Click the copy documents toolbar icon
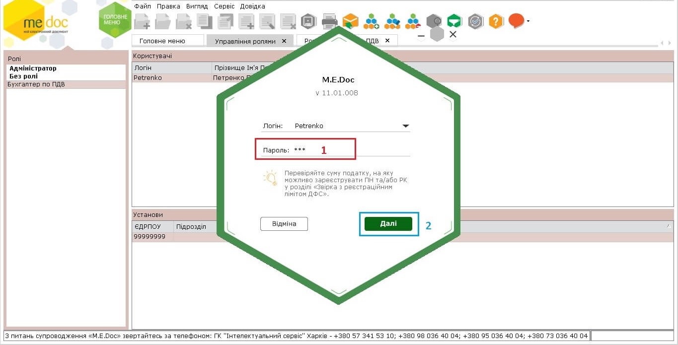The height and width of the screenshot is (345, 678). coord(204,21)
